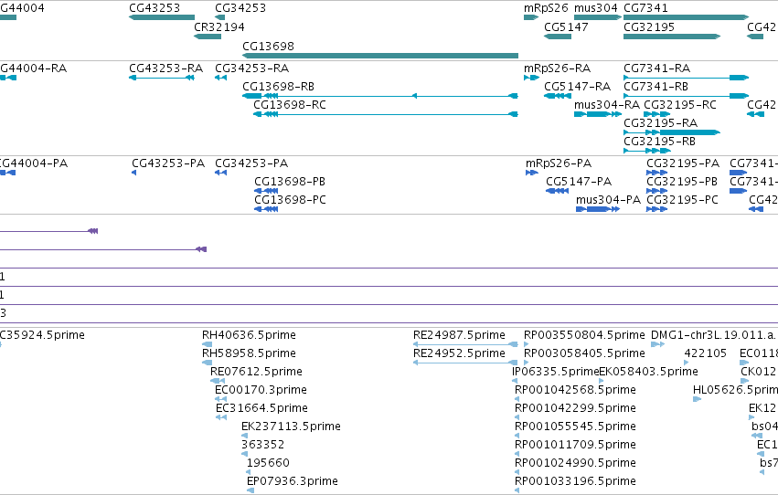Image resolution: width=778 pixels, height=495 pixels.
Task: Select transcript CG13698-RC
Action: (x=386, y=114)
